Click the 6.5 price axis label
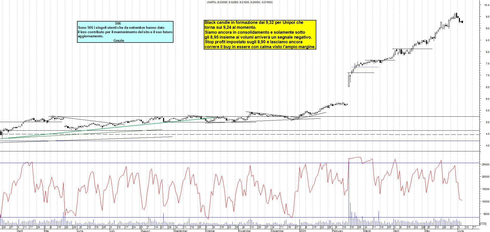The width and height of the screenshot is (490, 232). tap(487, 87)
